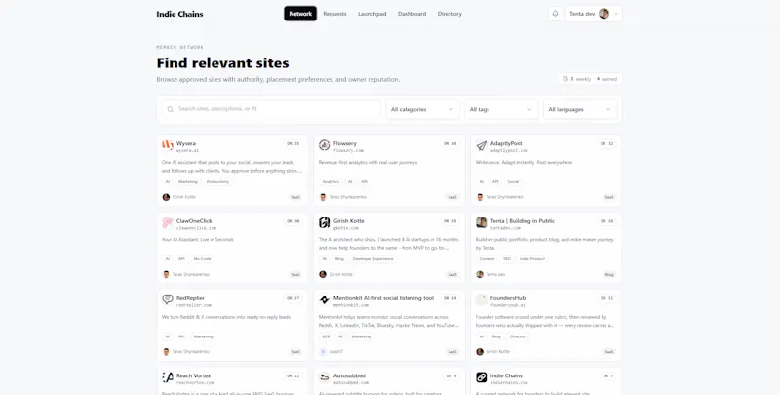The height and width of the screenshot is (395, 780).
Task: Click owner avatar on Flowsery card
Action: pos(323,197)
